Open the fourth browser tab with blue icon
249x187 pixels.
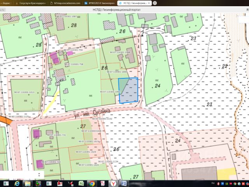100,3
